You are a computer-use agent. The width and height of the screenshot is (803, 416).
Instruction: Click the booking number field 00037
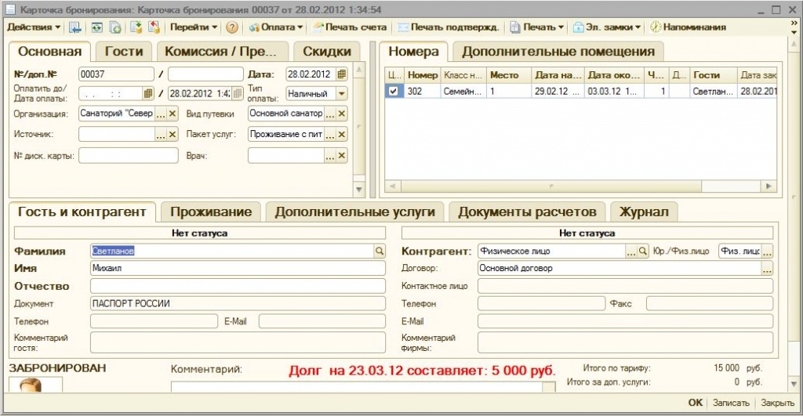point(116,74)
